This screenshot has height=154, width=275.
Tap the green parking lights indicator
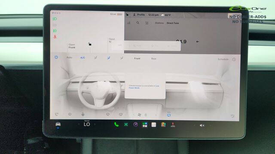coord(55,31)
